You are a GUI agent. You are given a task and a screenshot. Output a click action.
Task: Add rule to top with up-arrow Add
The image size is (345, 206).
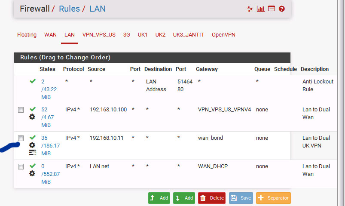tap(159, 198)
